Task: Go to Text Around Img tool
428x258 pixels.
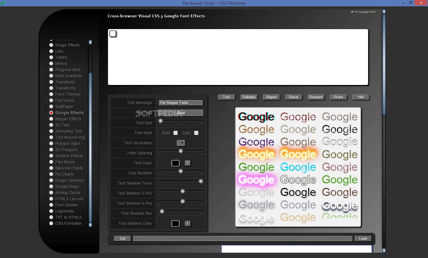Action: (x=70, y=137)
